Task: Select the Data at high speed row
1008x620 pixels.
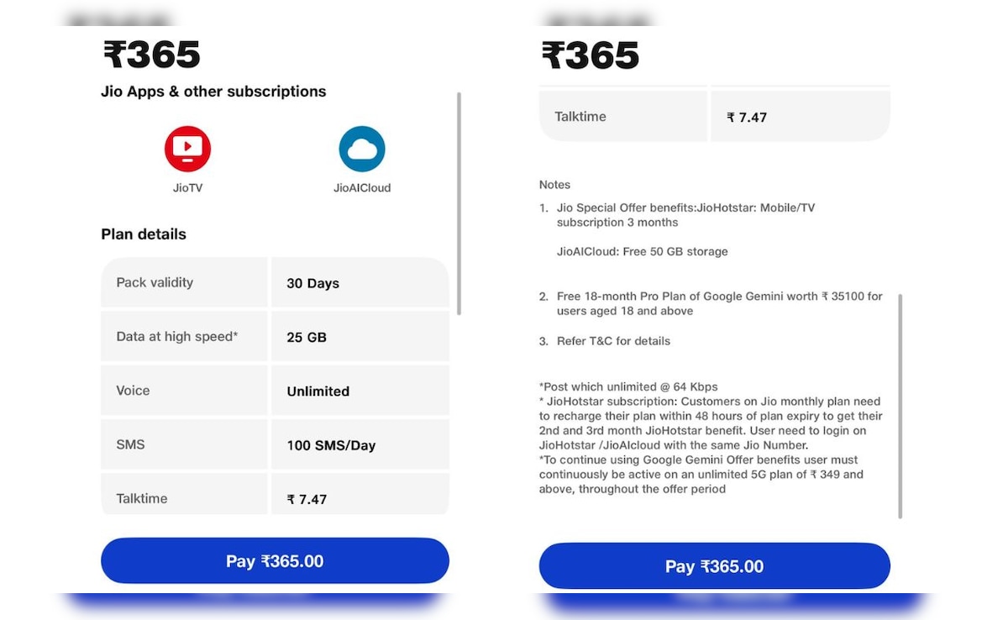Action: coord(177,337)
